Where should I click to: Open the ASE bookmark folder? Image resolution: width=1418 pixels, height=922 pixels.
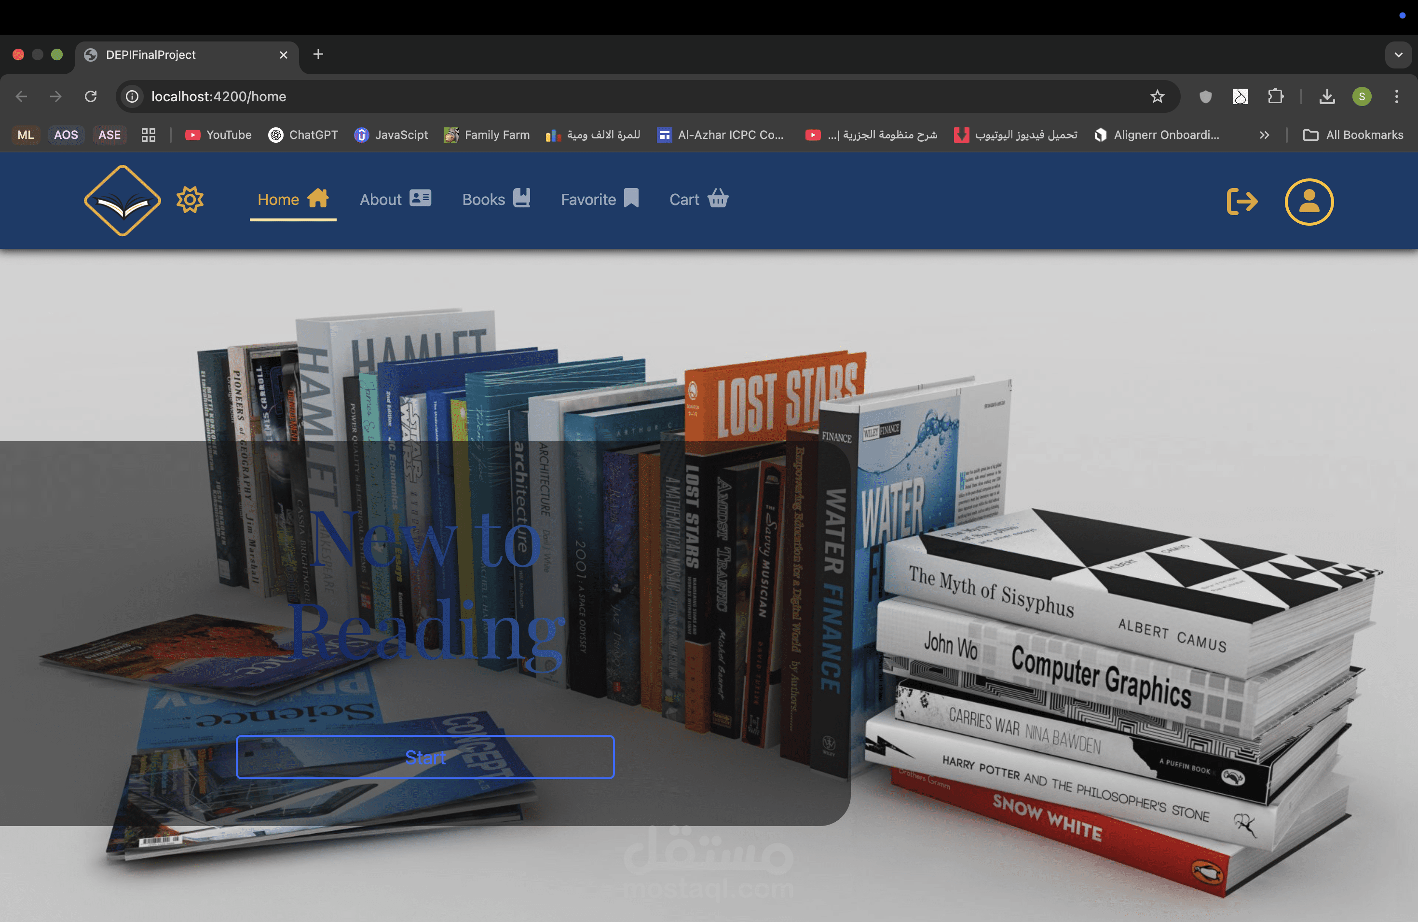(109, 135)
